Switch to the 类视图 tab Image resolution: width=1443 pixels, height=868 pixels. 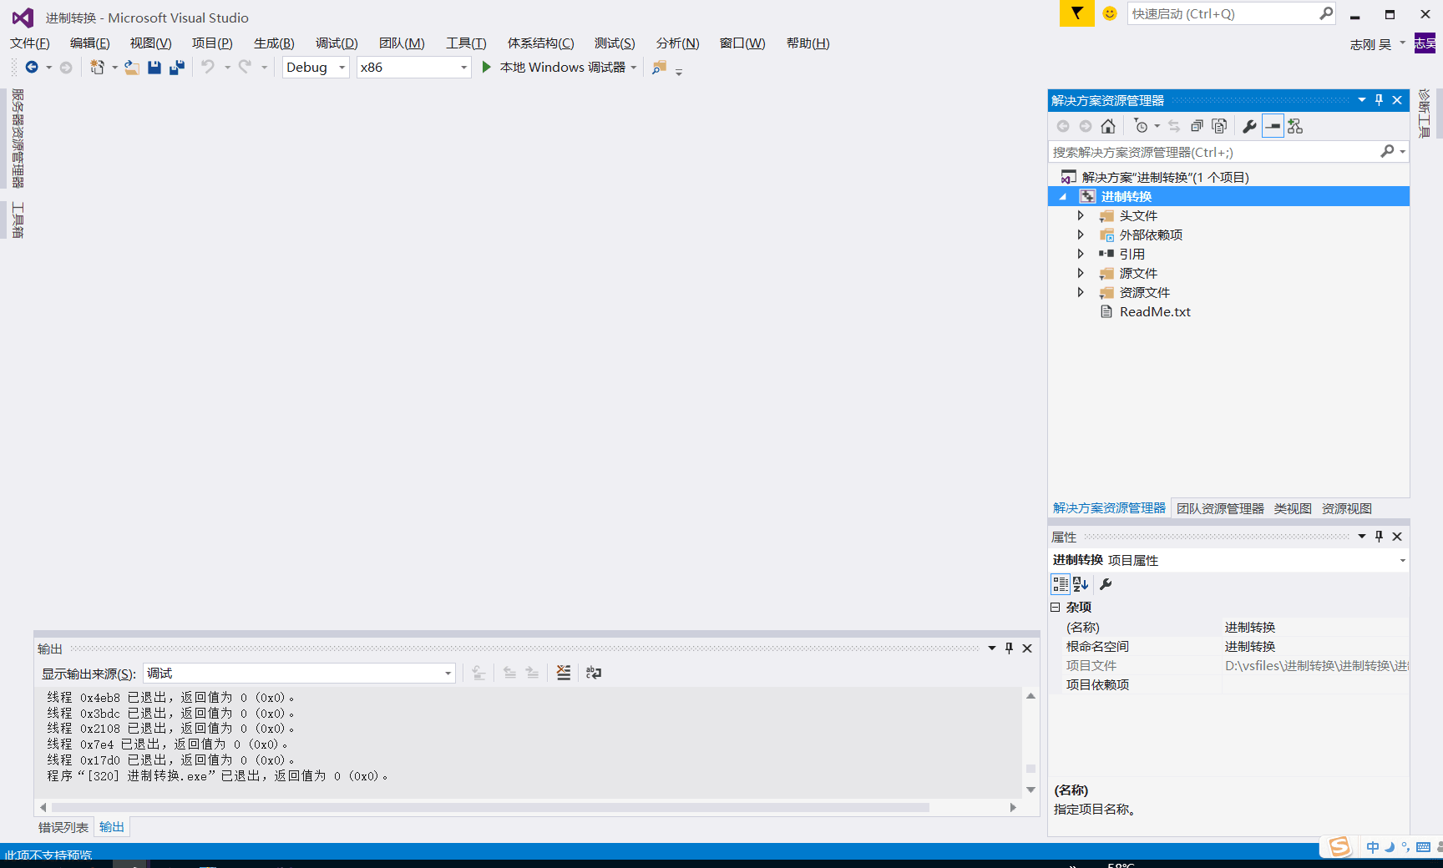[1293, 508]
